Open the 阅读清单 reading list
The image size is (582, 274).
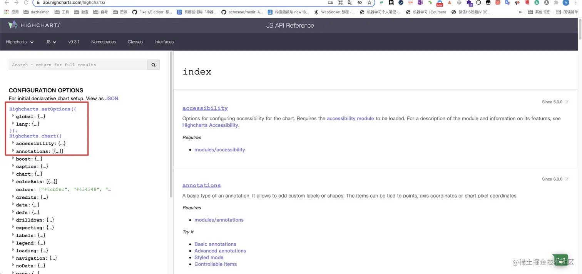(567, 12)
